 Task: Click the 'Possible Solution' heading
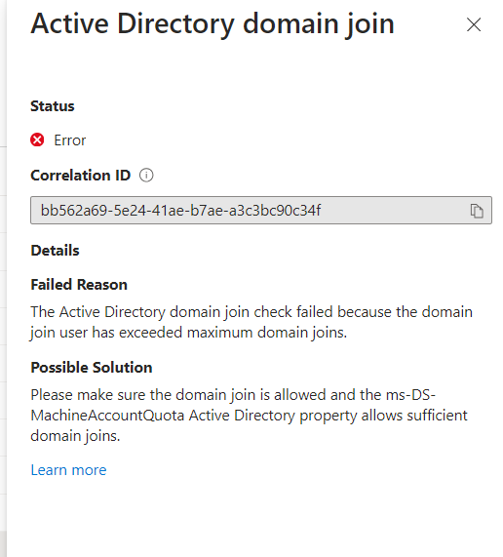tap(92, 368)
